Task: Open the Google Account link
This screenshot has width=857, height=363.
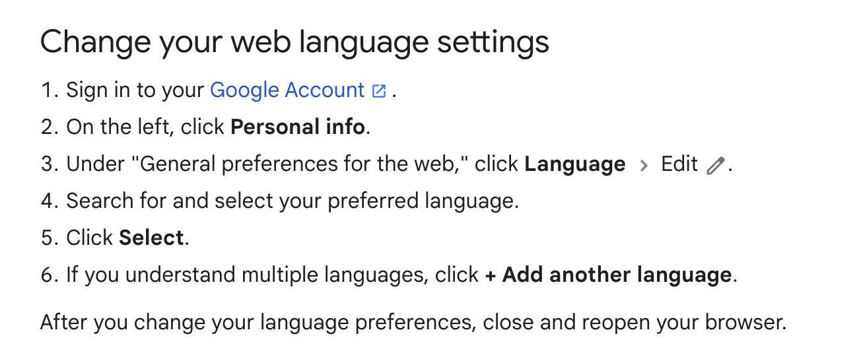Action: click(287, 90)
